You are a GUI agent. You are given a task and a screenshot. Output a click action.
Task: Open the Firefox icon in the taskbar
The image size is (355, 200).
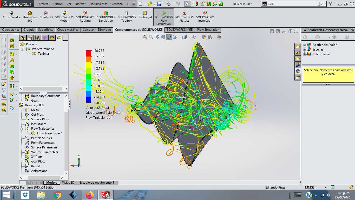click(x=90, y=195)
